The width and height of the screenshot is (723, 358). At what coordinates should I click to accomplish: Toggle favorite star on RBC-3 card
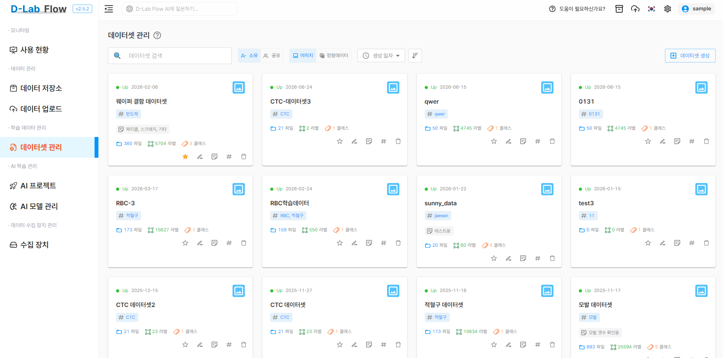[185, 243]
